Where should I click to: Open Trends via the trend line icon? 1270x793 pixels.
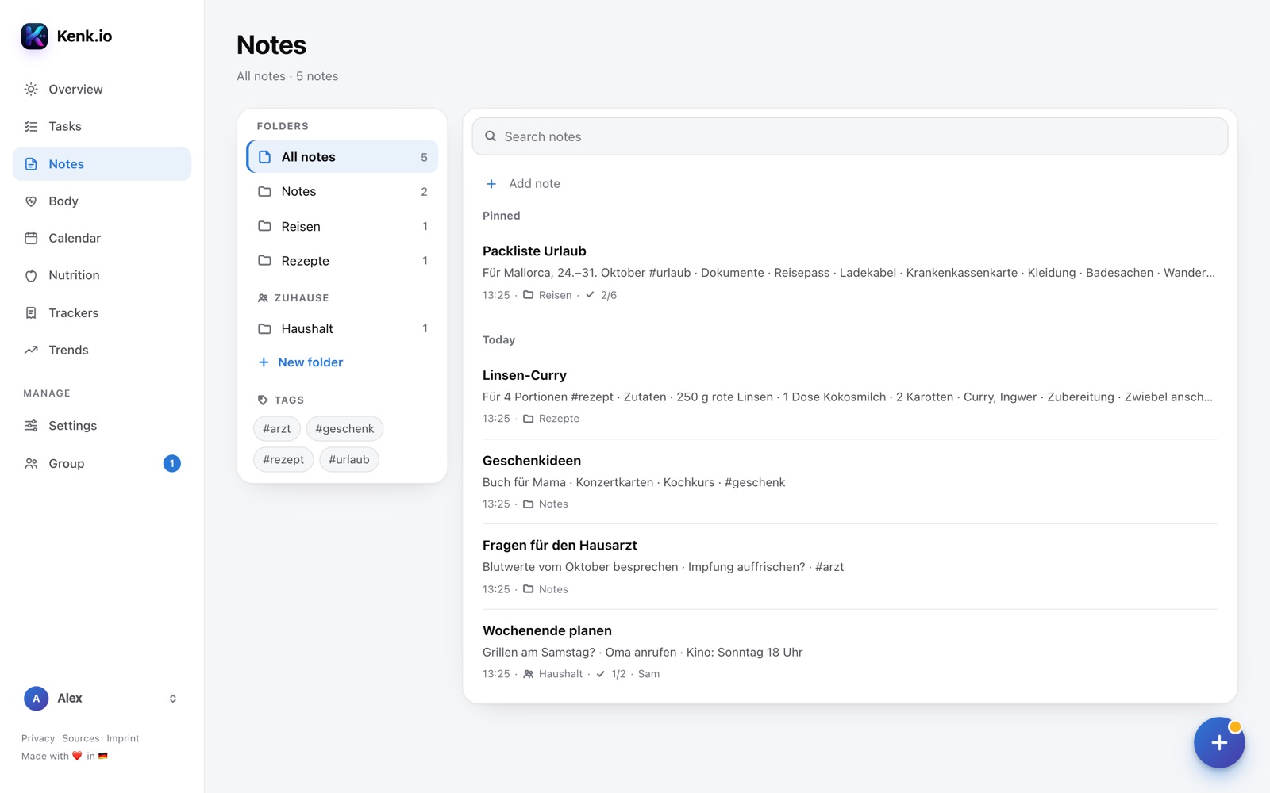(x=31, y=350)
